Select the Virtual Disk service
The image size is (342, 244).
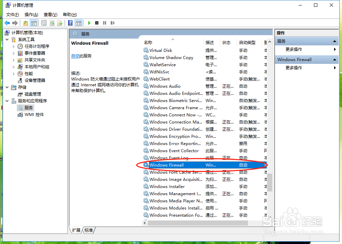tap(205, 50)
